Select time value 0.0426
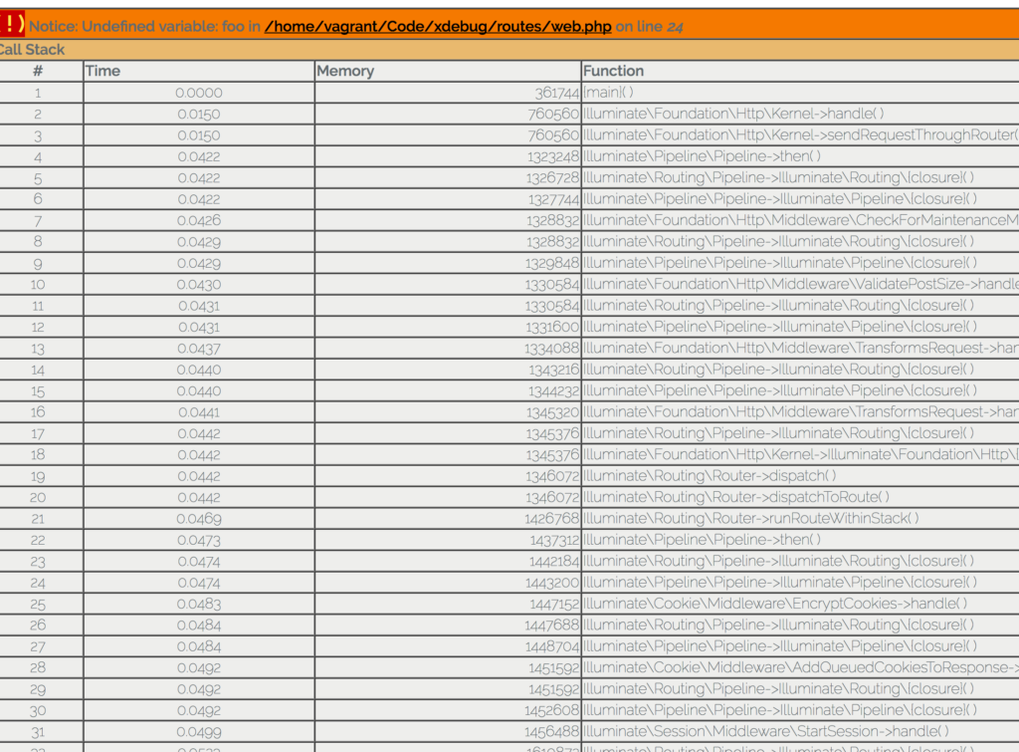The width and height of the screenshot is (1019, 752). [199, 220]
